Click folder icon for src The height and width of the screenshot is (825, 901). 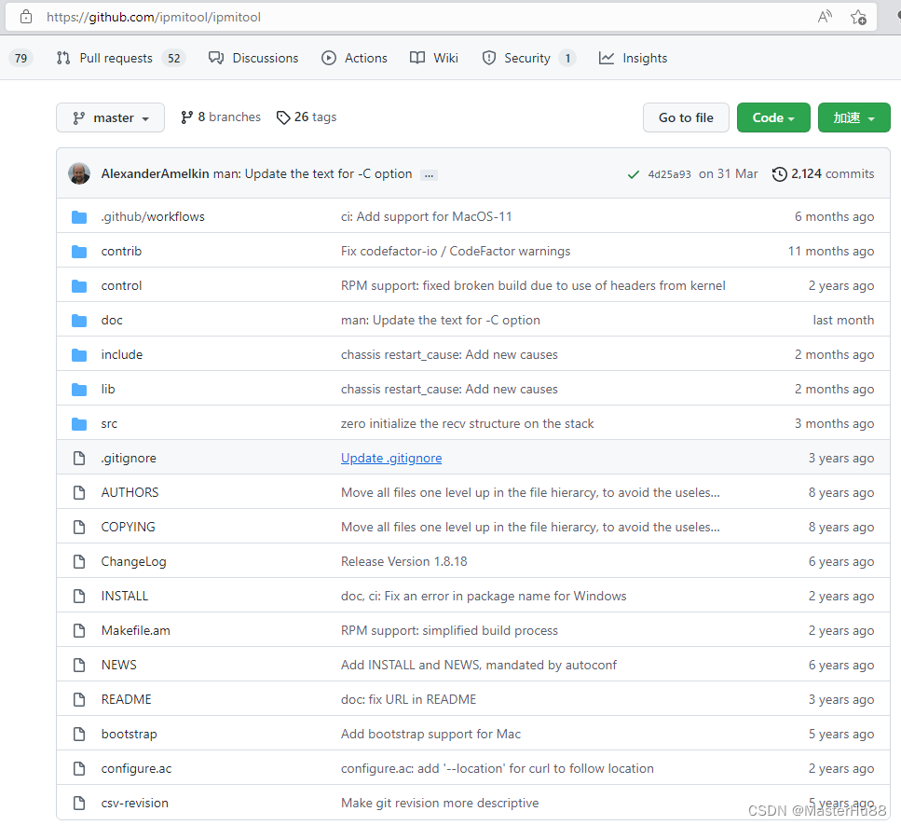[x=79, y=424]
